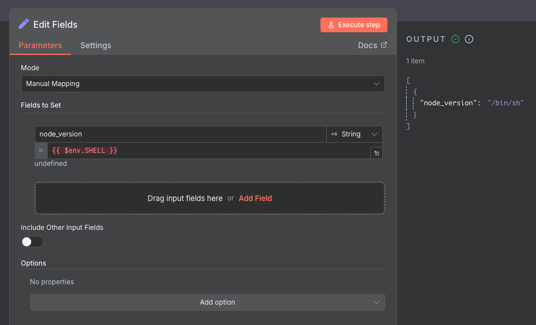Image resolution: width=536 pixels, height=325 pixels.
Task: Click the Execute step button
Action: (354, 25)
